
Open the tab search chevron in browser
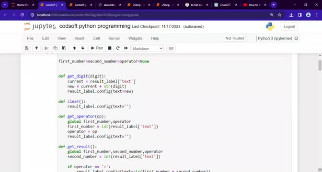4,5
